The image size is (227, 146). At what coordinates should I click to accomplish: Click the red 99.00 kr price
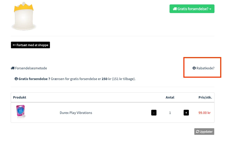205,113
